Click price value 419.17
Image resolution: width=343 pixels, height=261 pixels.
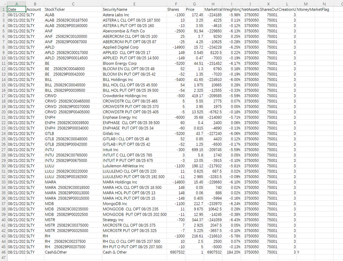(194, 96)
